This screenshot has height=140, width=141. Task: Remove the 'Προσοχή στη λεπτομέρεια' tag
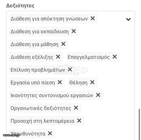79,121
